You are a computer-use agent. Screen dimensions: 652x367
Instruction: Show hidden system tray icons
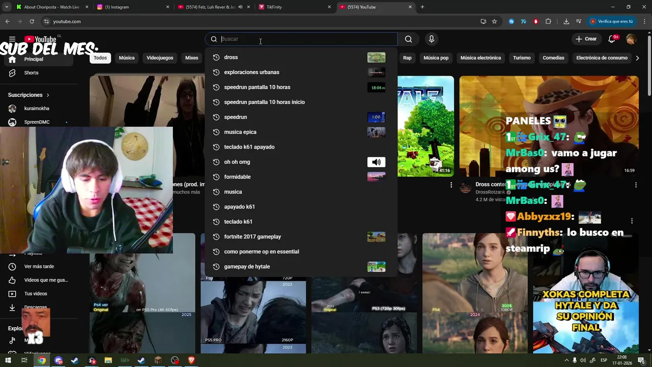pos(566,360)
